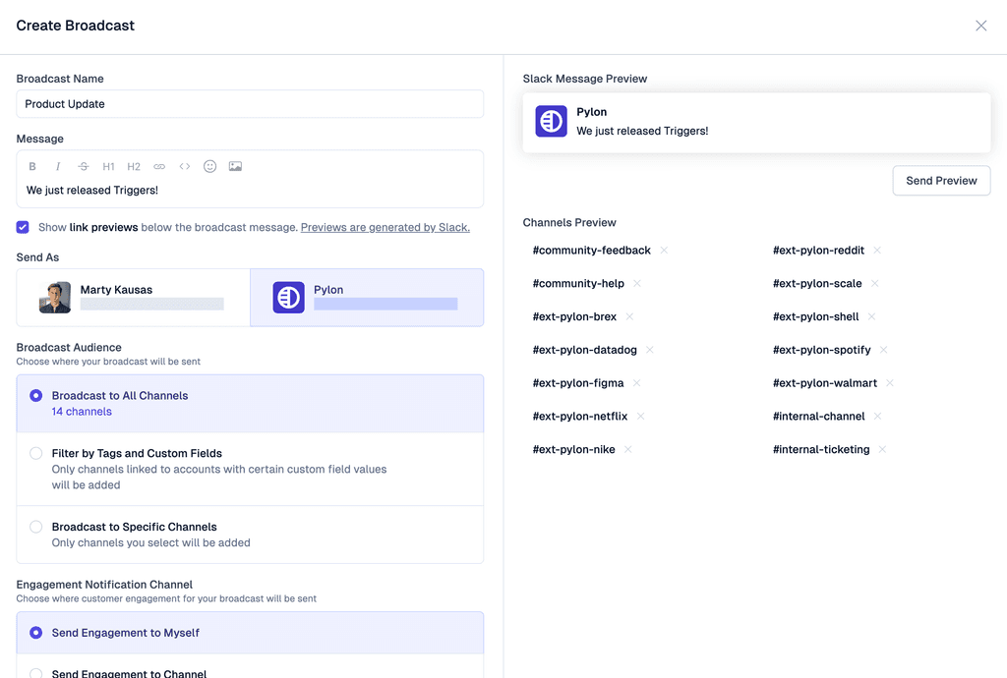Select Marty Kausas as the sender
This screenshot has height=678, width=1007.
pos(132,296)
